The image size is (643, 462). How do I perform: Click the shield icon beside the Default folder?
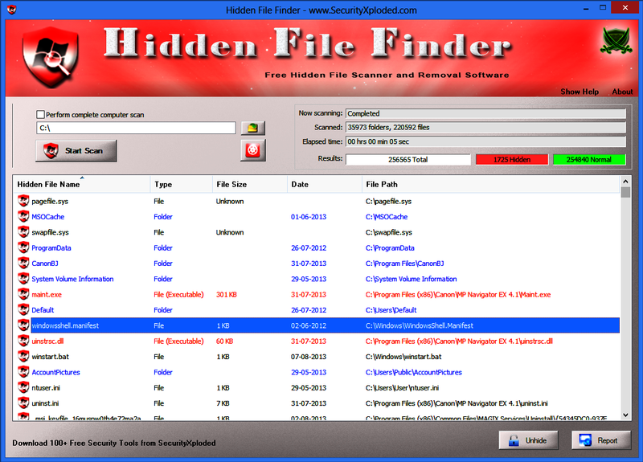[23, 310]
